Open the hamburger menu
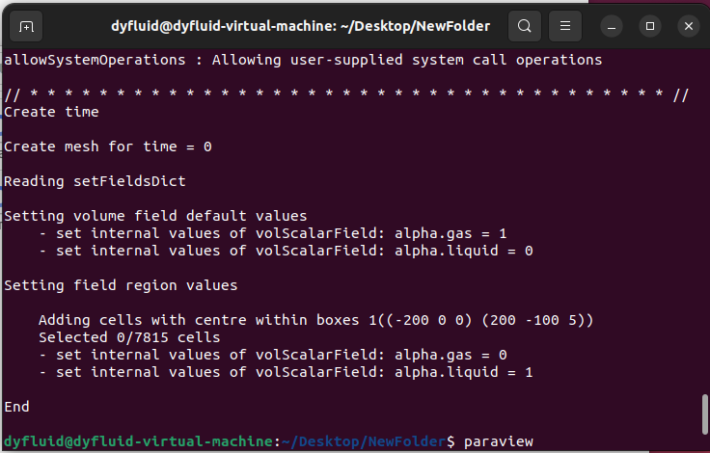710x453 pixels. coord(565,26)
